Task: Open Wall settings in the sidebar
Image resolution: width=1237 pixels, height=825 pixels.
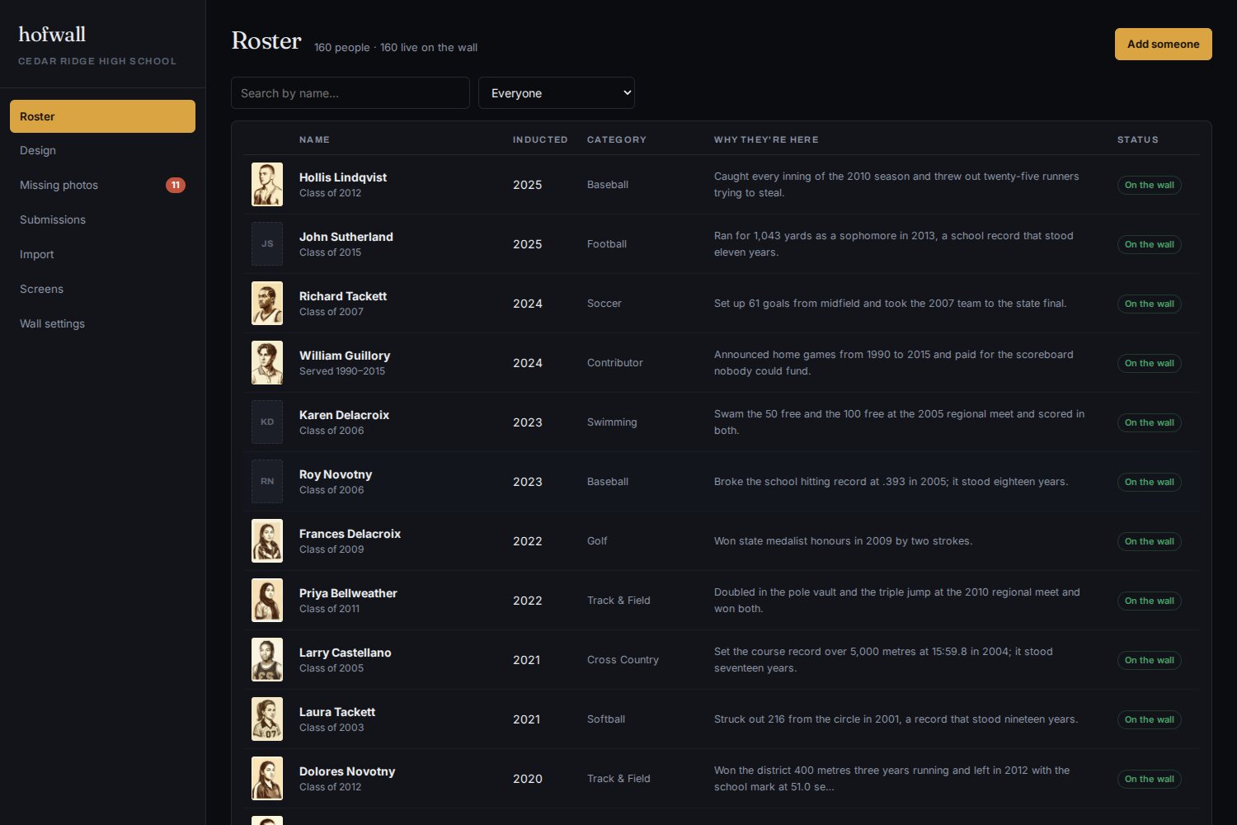Action: (102, 323)
